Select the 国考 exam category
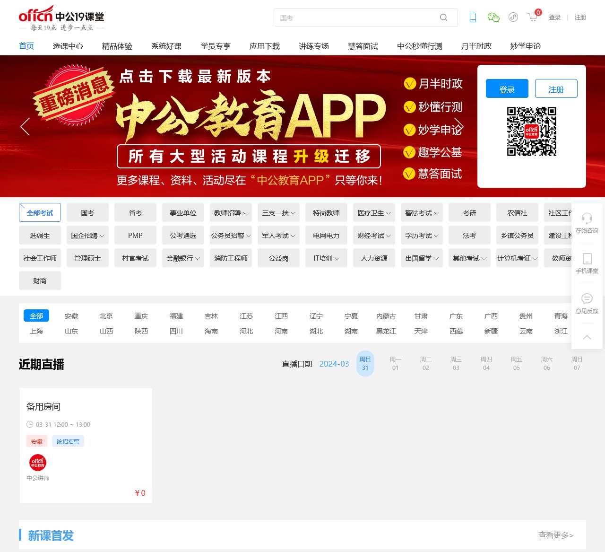Image resolution: width=605 pixels, height=552 pixels. tap(87, 213)
